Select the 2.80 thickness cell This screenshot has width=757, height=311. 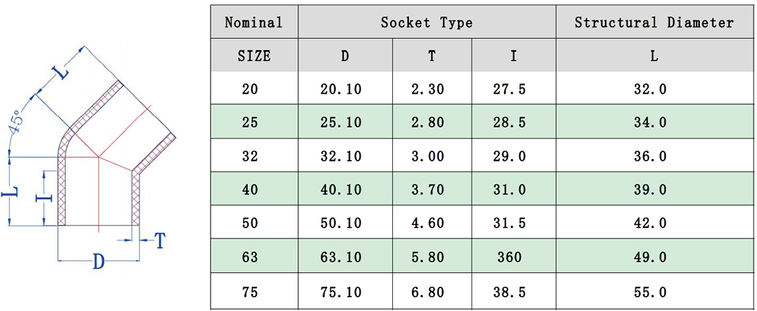(432, 123)
